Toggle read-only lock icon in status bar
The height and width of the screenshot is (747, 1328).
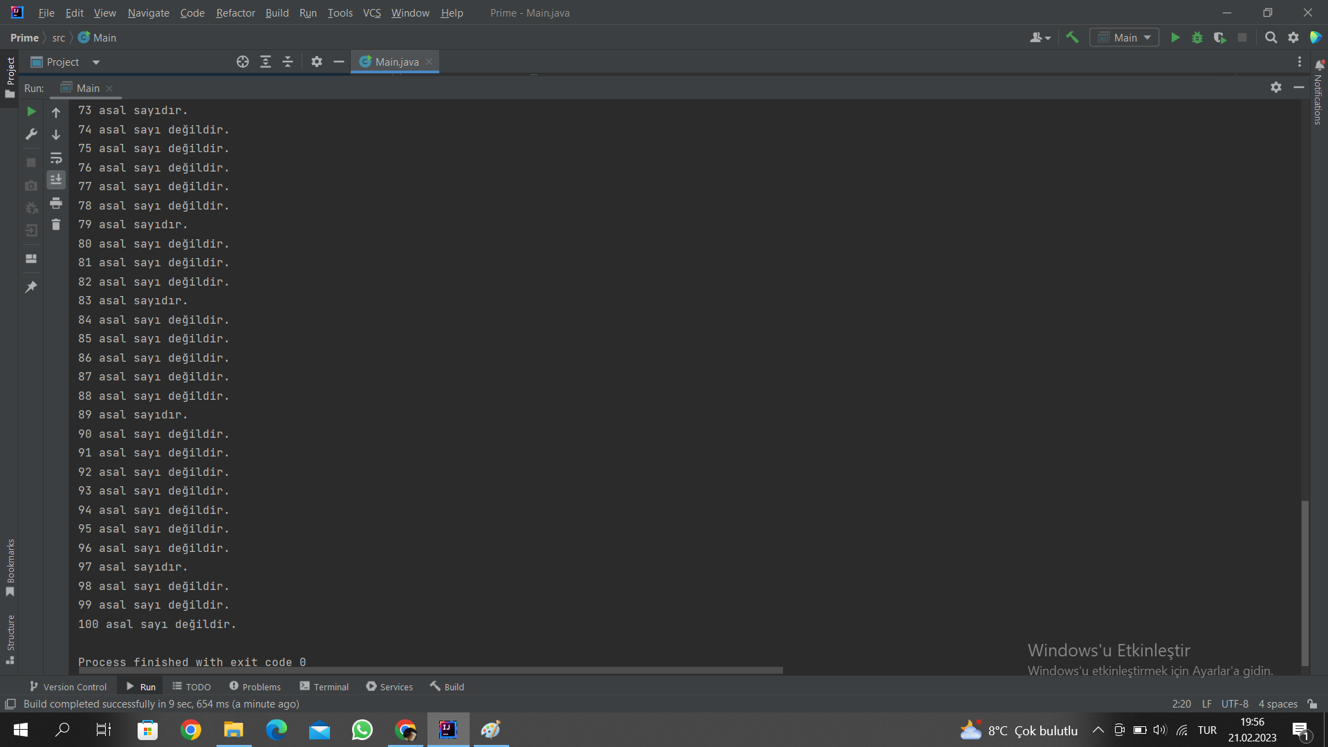(x=1312, y=703)
